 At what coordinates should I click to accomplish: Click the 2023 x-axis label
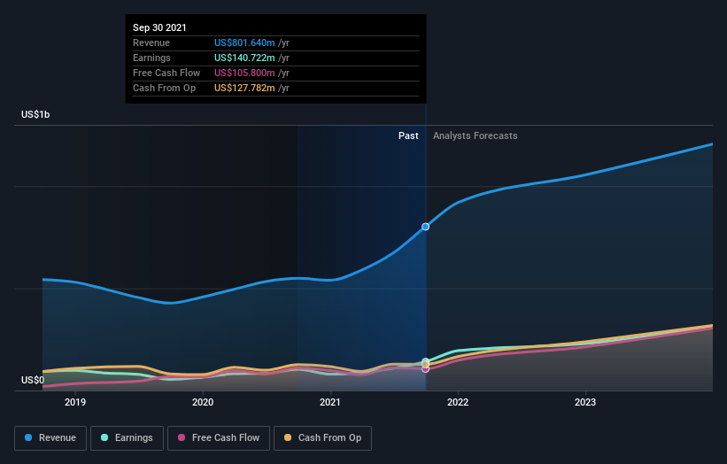point(585,402)
